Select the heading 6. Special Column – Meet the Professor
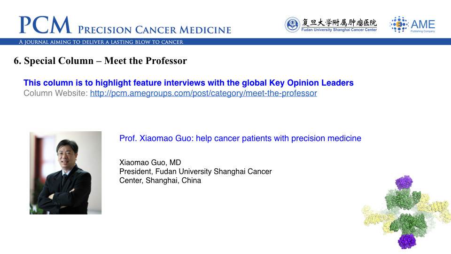This screenshot has height=254, width=451. [x=100, y=61]
